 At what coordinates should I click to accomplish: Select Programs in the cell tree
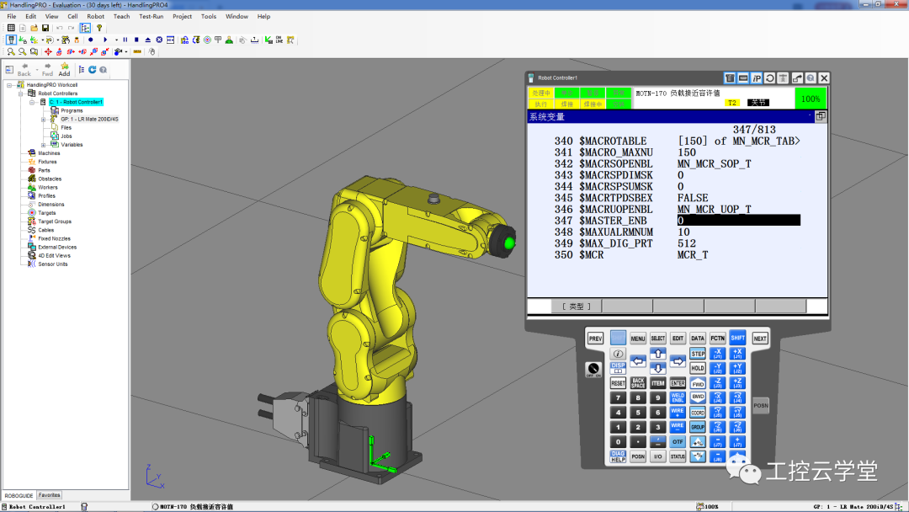tap(72, 111)
